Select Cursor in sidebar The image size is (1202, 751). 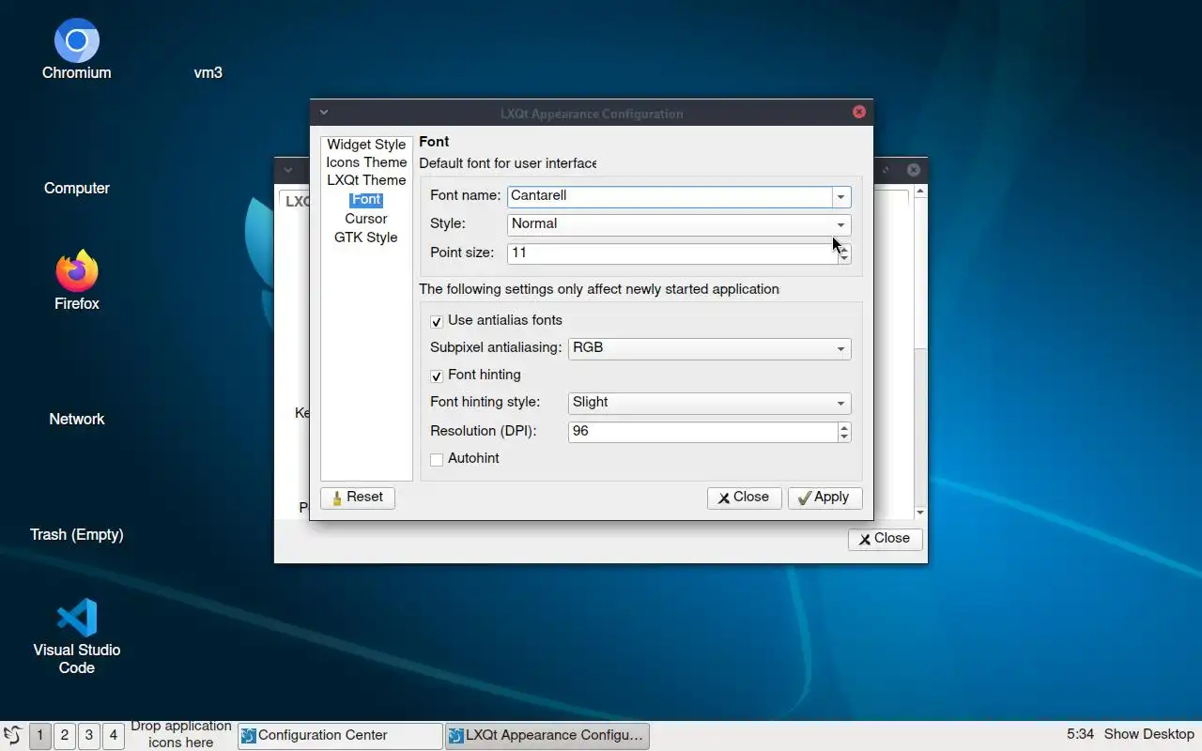point(366,218)
